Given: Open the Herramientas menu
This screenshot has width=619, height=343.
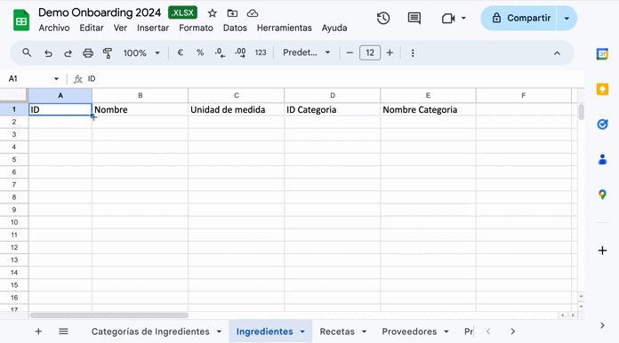Looking at the screenshot, I should pos(285,28).
